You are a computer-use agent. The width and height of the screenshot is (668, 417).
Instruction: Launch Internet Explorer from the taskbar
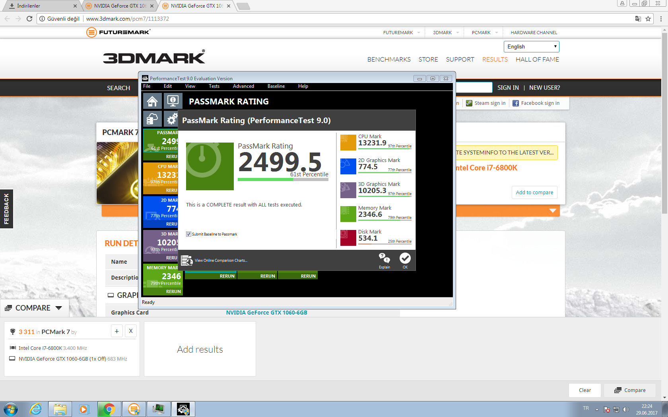point(36,409)
